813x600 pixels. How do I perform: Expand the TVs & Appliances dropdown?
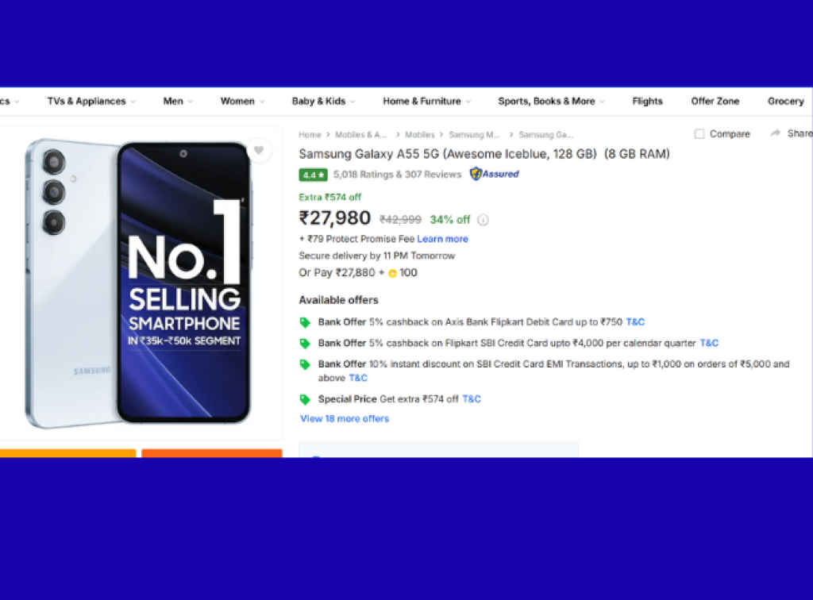click(x=91, y=101)
